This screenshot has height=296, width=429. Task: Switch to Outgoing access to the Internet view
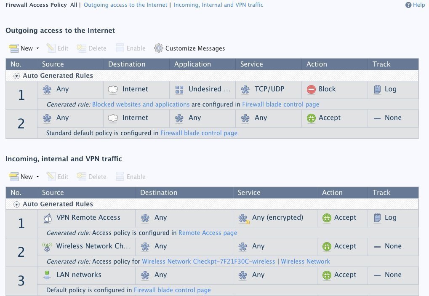(x=125, y=5)
